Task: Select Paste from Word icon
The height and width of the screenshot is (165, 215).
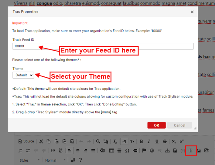Action: (x=72, y=141)
